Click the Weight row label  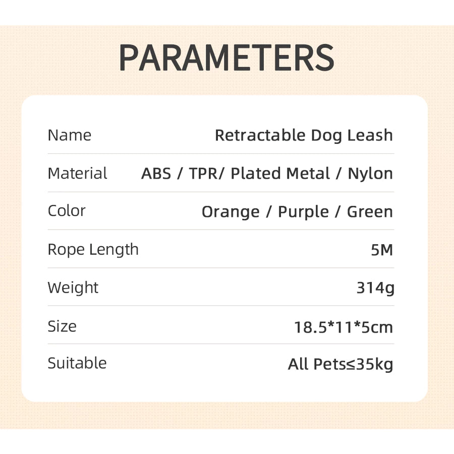point(73,288)
